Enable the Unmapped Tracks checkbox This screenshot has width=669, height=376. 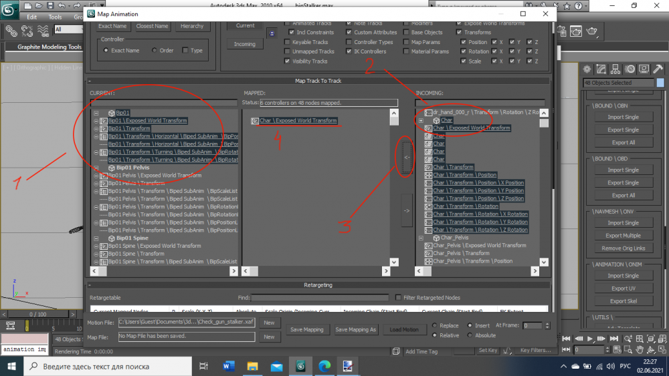(x=287, y=51)
